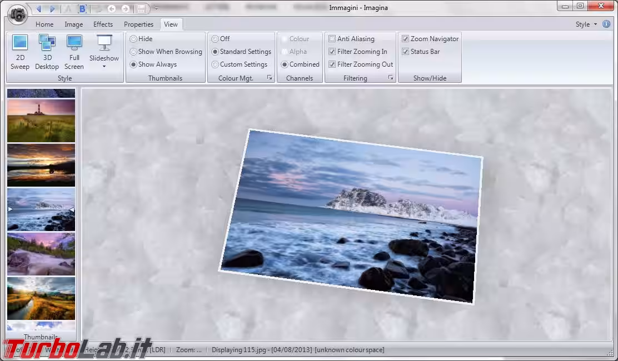The height and width of the screenshot is (361, 618).
Task: Toggle the Status Bar checkbox
Action: (x=406, y=52)
